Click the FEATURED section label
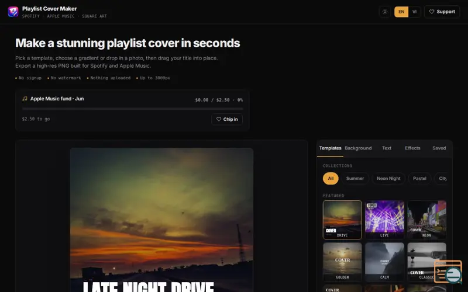468x292 pixels. pyautogui.click(x=333, y=196)
